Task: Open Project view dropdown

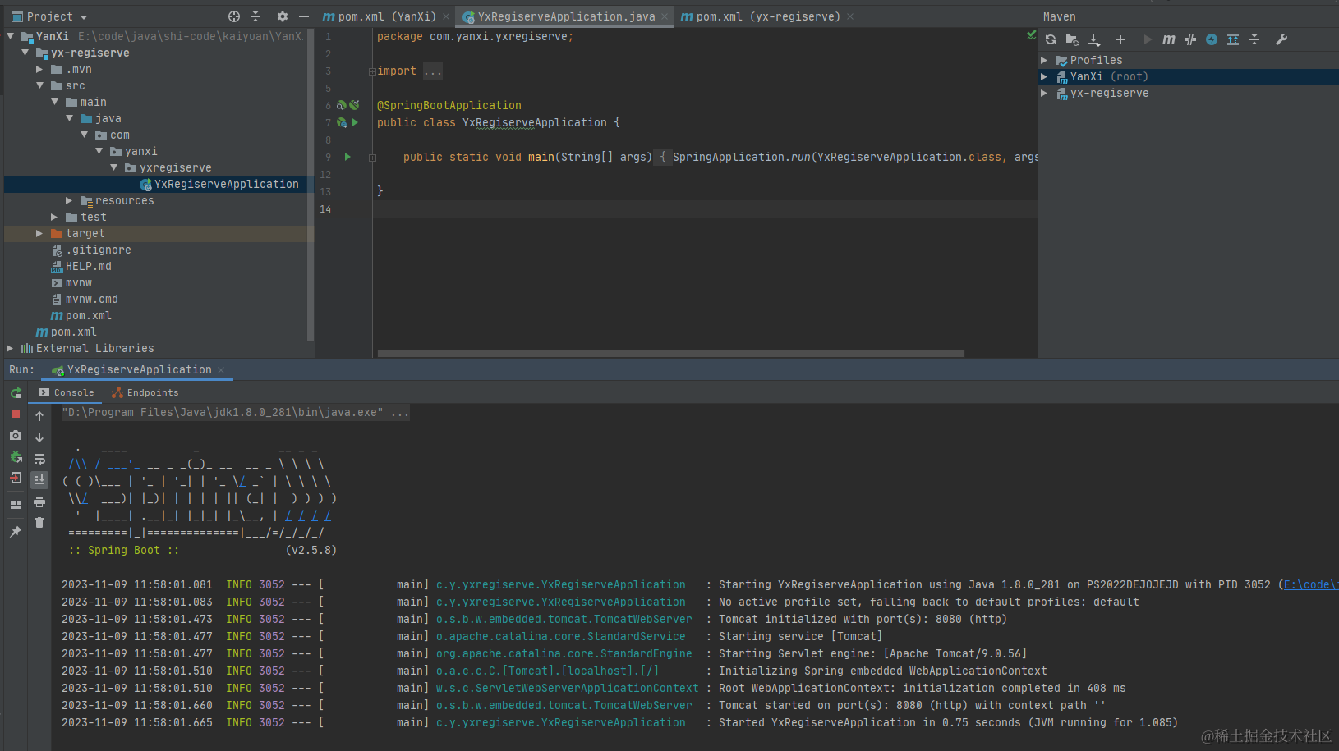Action: point(49,16)
